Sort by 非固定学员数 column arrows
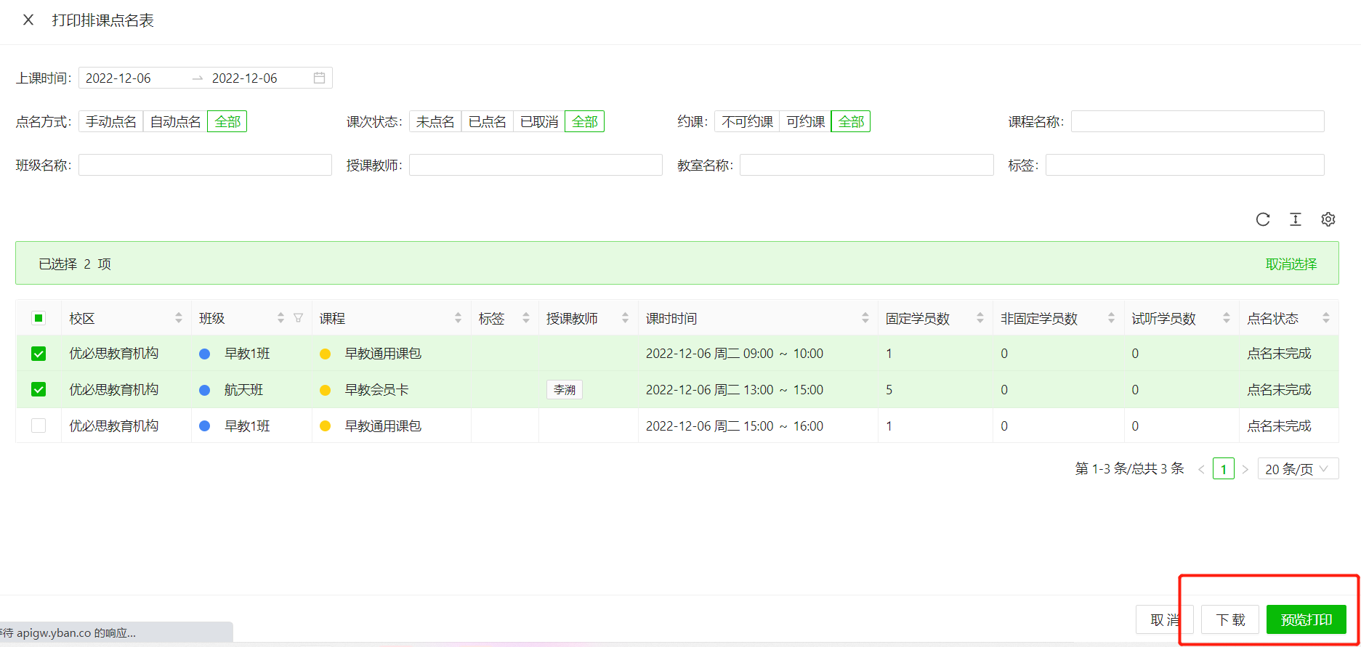 pyautogui.click(x=1111, y=318)
